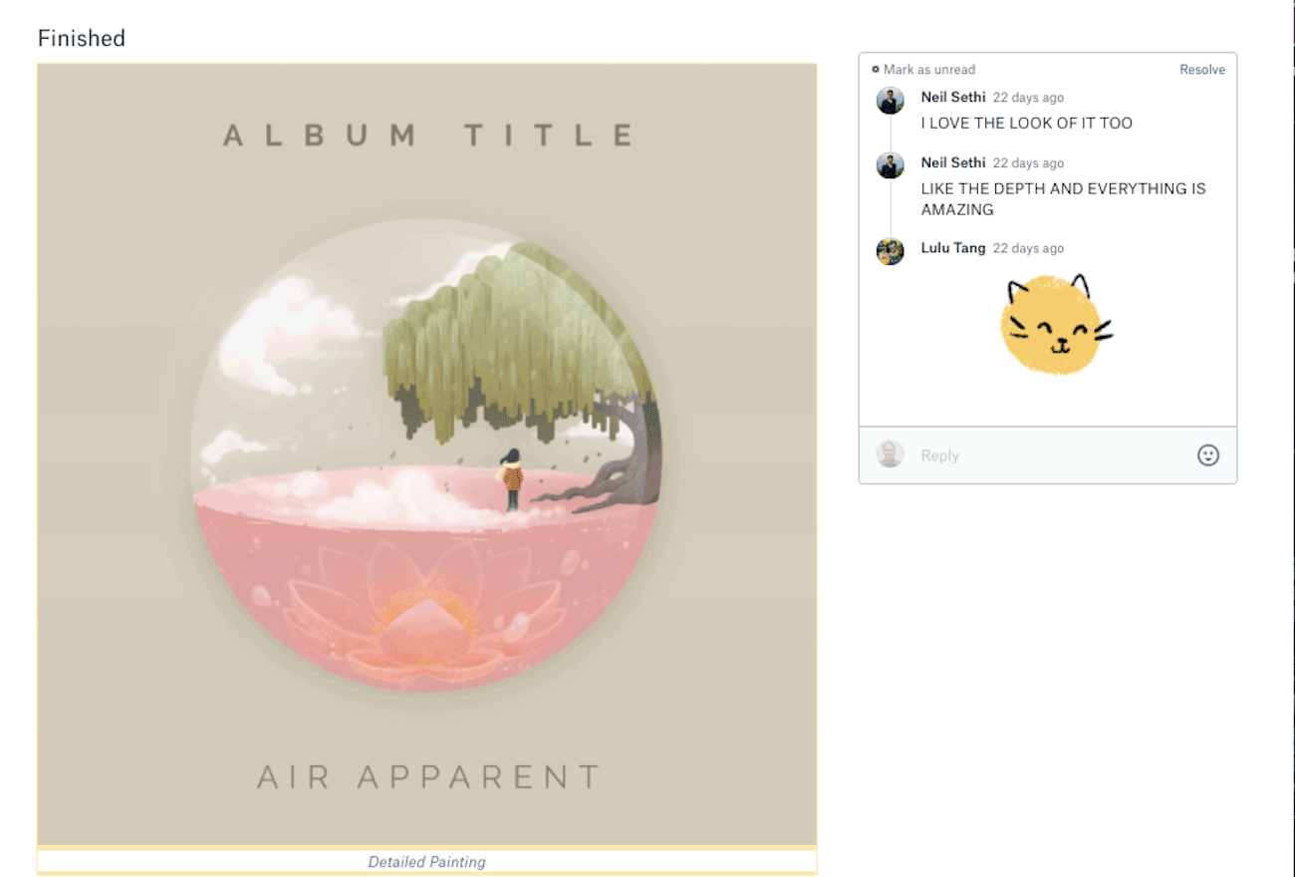Select the album cover image
Image resolution: width=1295 pixels, height=877 pixels.
click(426, 454)
